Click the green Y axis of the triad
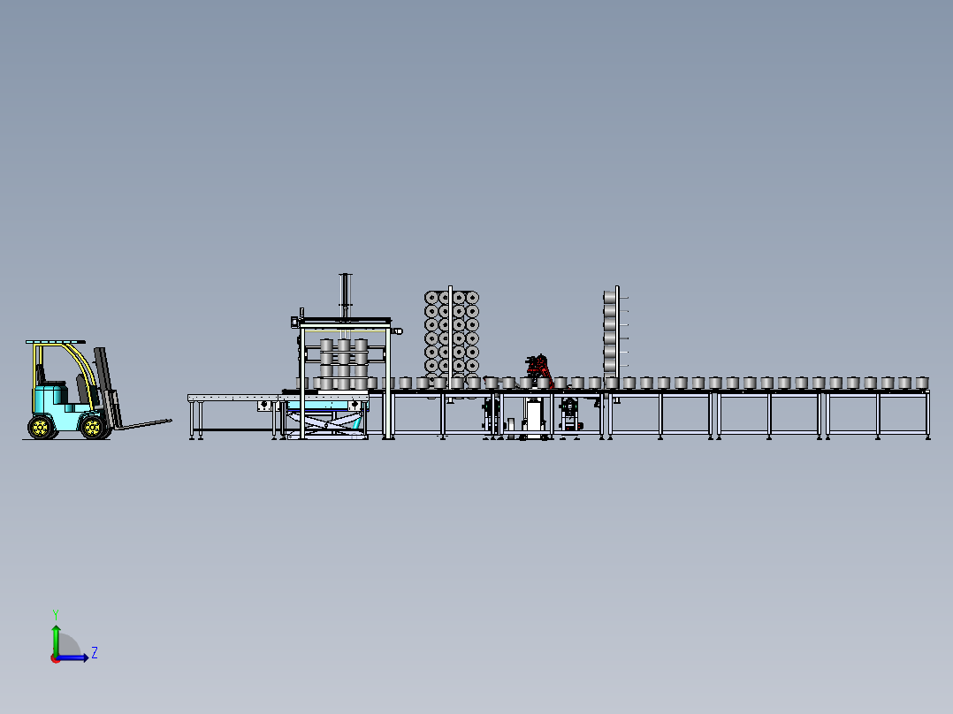Viewport: 953px width, 714px height. 56,639
